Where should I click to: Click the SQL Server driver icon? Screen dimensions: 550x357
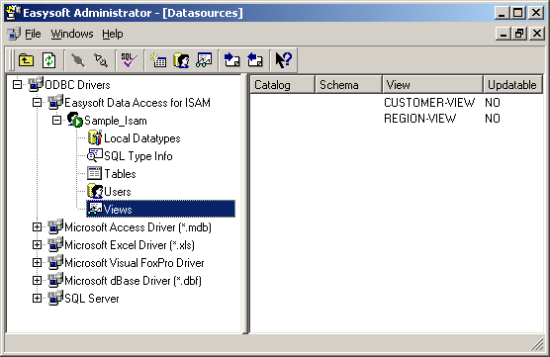(55, 298)
